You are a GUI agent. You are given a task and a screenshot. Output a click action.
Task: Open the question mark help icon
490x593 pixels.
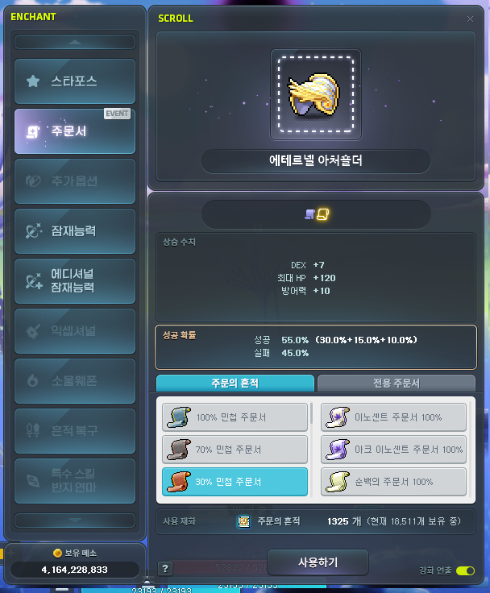[x=165, y=568]
